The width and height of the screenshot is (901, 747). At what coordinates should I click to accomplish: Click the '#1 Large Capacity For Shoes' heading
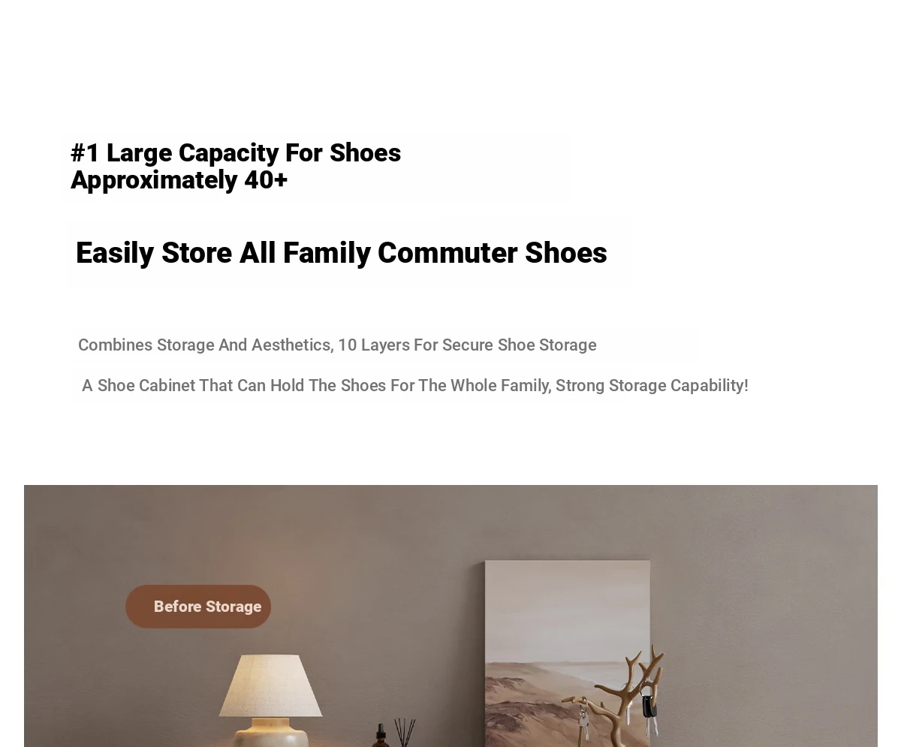click(x=236, y=153)
